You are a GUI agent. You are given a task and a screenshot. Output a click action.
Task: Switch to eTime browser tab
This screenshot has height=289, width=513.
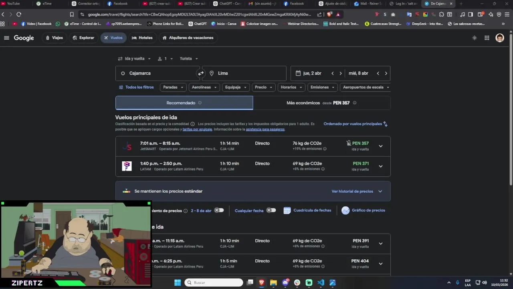tap(47, 4)
